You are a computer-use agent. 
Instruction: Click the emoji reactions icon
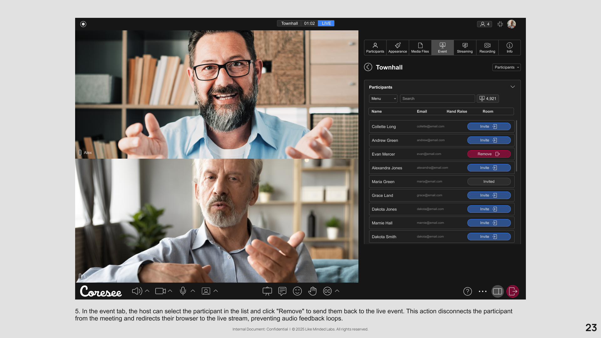pyautogui.click(x=297, y=291)
